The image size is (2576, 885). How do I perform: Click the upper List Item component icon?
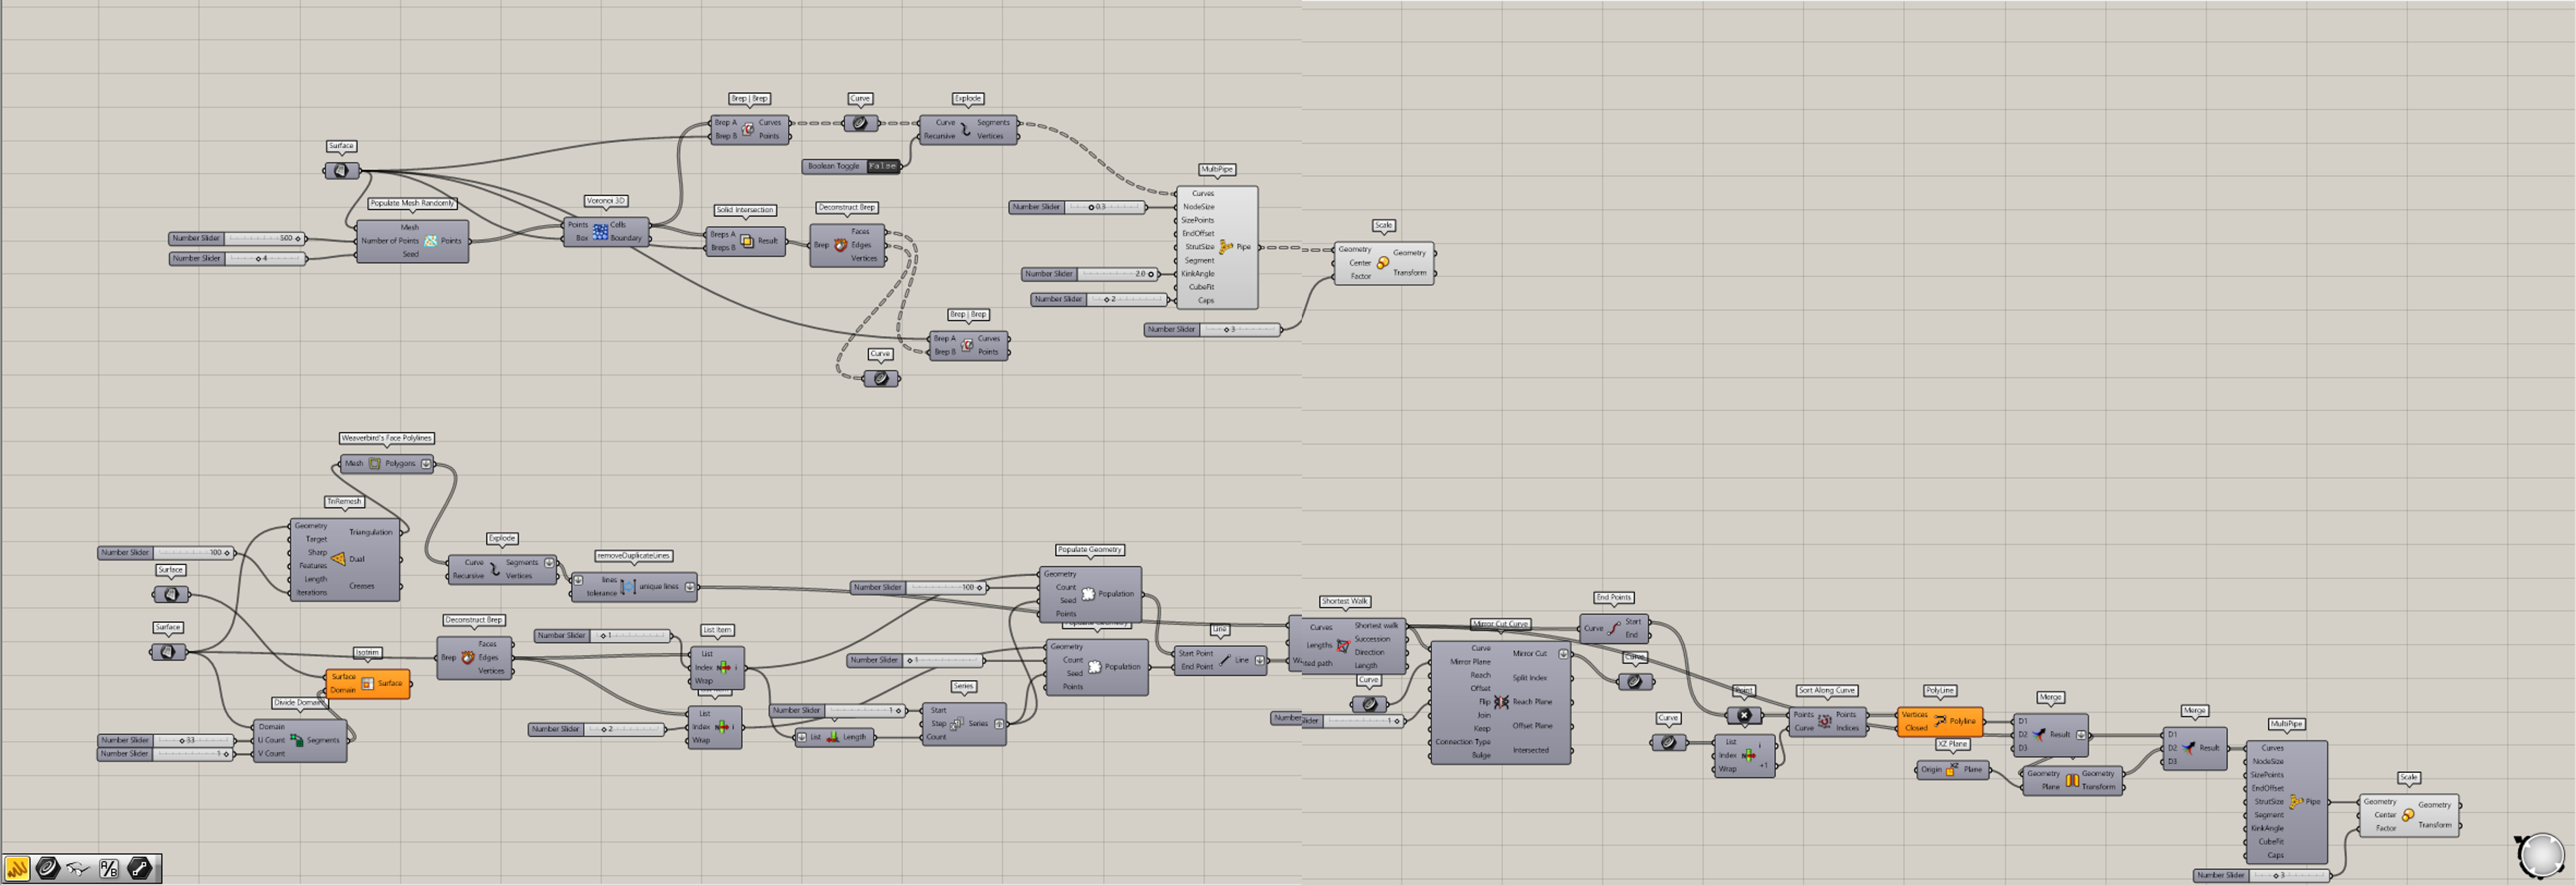(x=723, y=667)
